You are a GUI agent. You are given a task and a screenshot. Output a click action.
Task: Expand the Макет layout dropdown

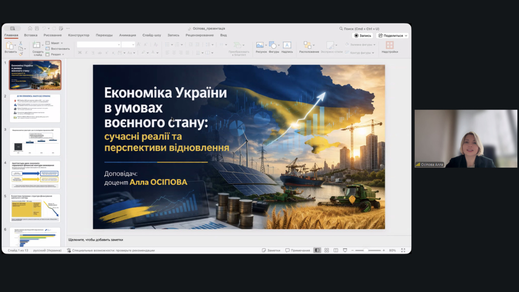click(55, 43)
